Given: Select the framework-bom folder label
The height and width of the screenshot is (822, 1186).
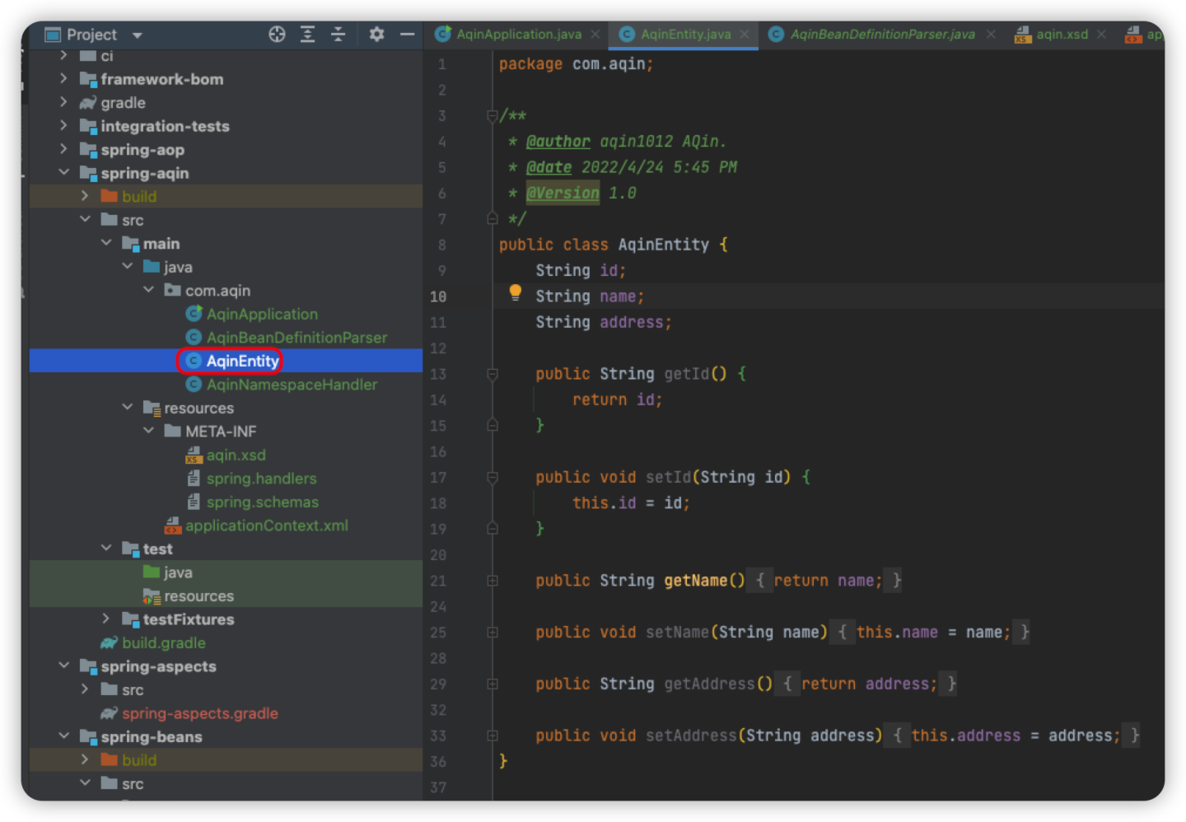Looking at the screenshot, I should [162, 79].
